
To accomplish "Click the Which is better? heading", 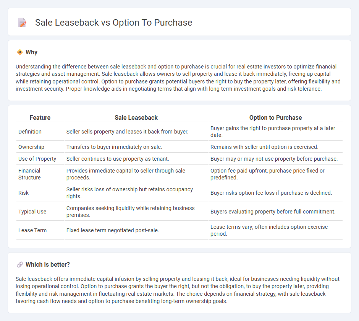I will (x=48, y=265).
